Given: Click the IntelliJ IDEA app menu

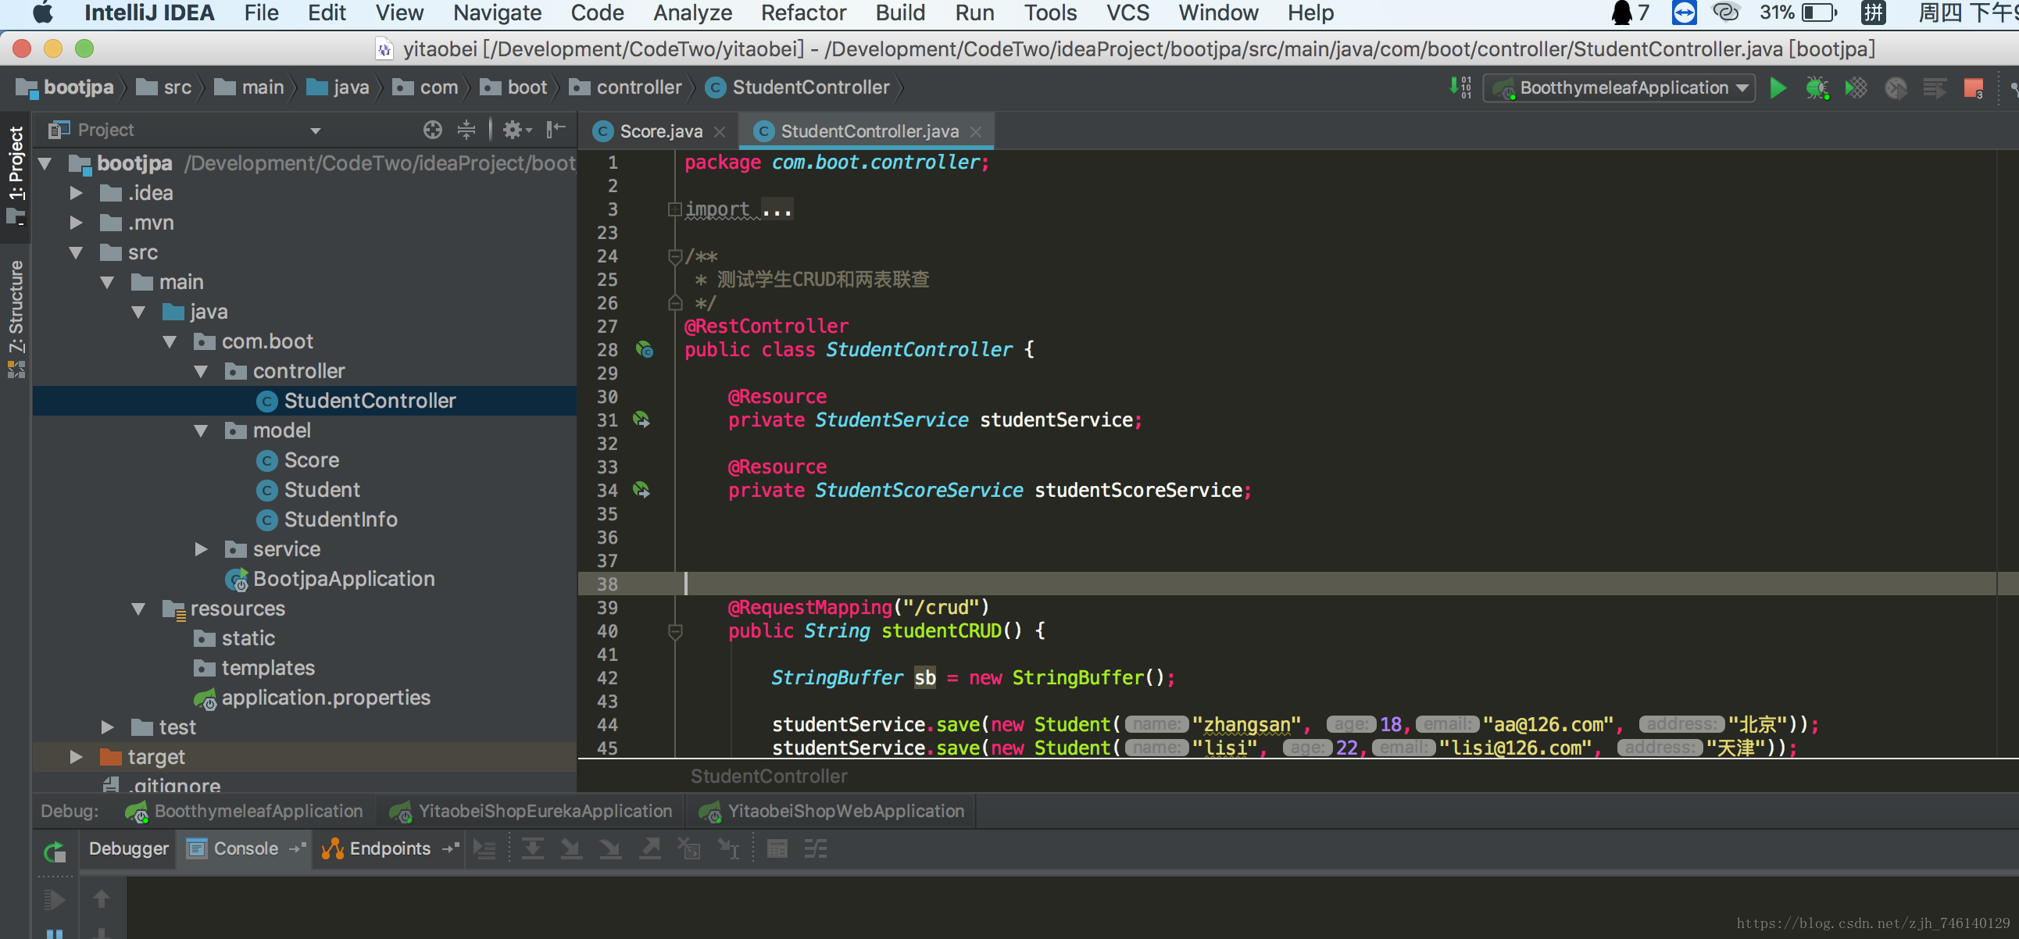Looking at the screenshot, I should 149,12.
